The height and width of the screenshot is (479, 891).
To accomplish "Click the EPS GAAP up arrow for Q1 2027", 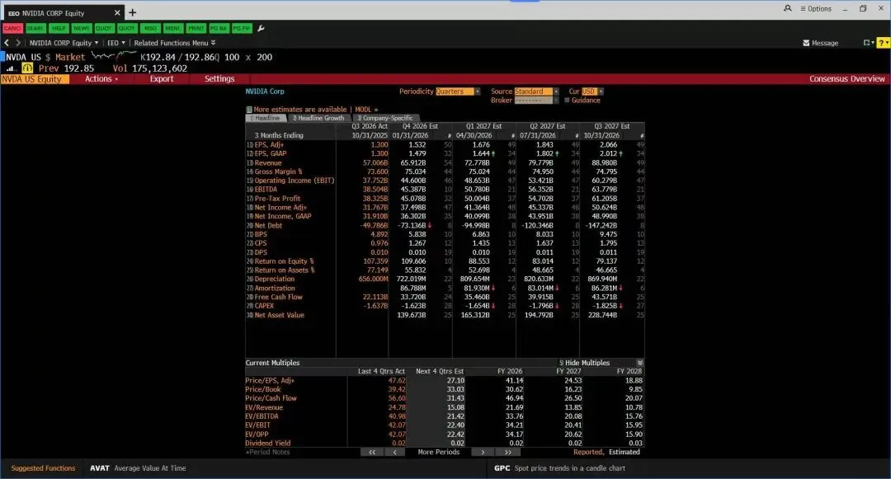I will (x=493, y=154).
